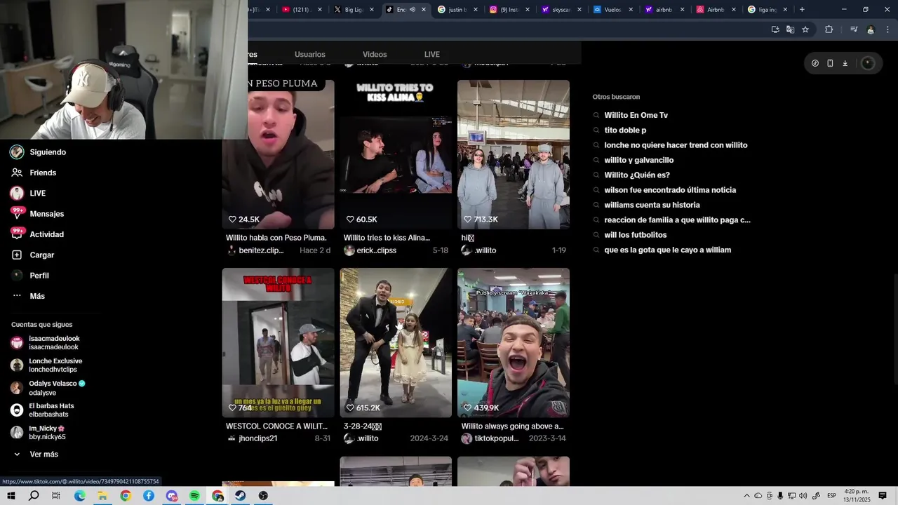The width and height of the screenshot is (898, 505).
Task: Open Cargar upload in sidebar
Action: [32, 255]
